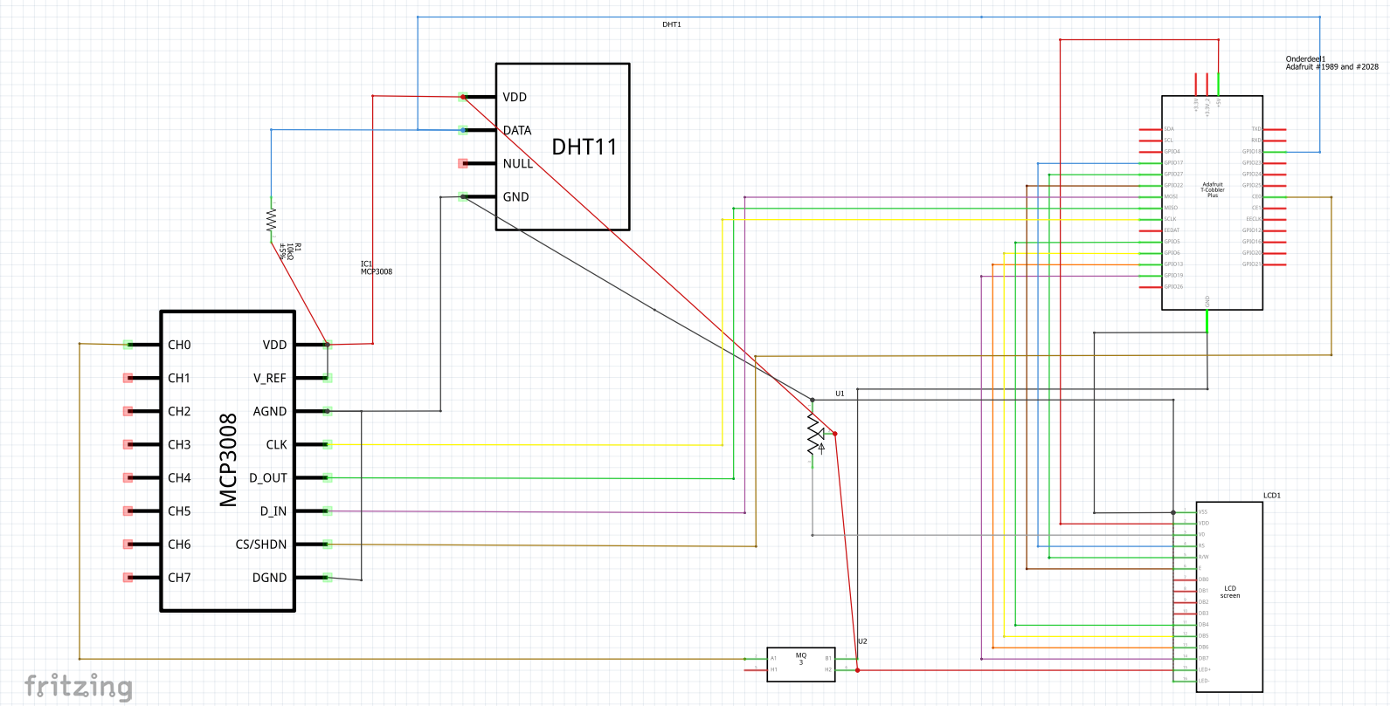Click the NULL pin label on DHT11
The image size is (1390, 706).
(518, 163)
